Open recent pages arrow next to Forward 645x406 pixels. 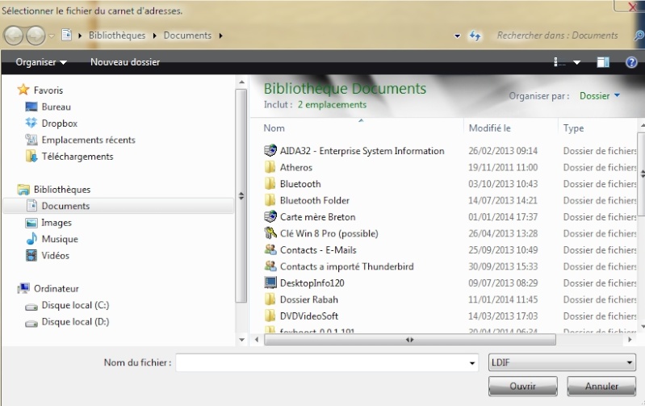[x=52, y=36]
